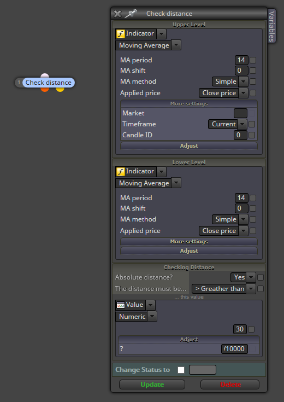The image size is (284, 402).
Task: Click the yellow output connector on block
Action: (60, 89)
